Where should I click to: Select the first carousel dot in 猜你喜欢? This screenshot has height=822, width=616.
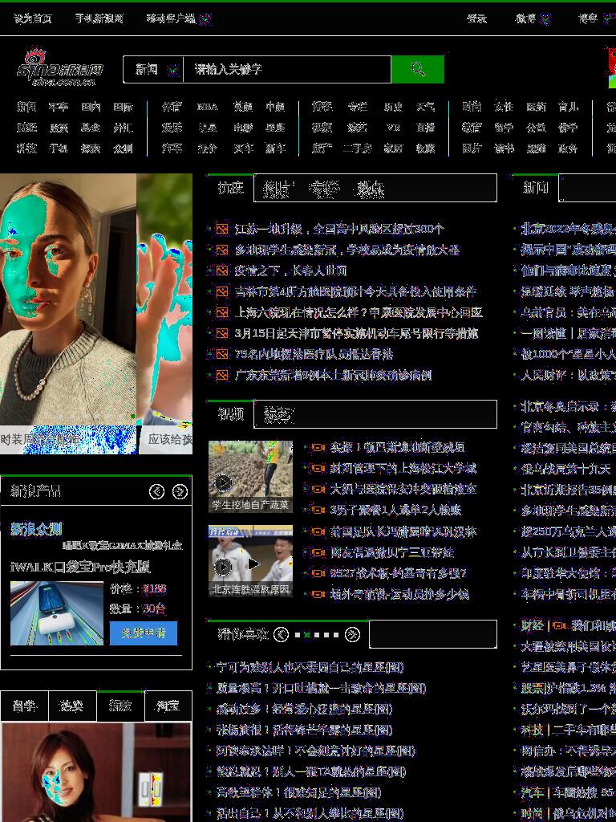(298, 635)
